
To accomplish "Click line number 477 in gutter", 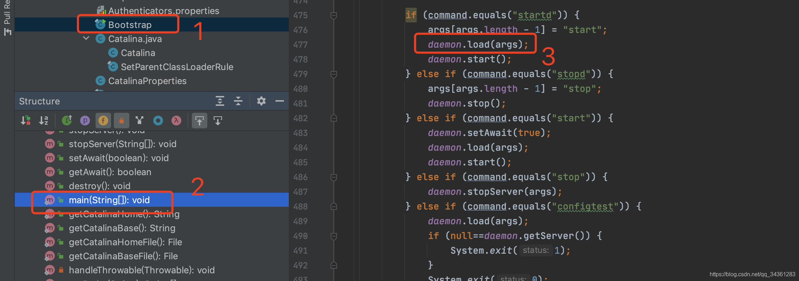I will pyautogui.click(x=300, y=45).
